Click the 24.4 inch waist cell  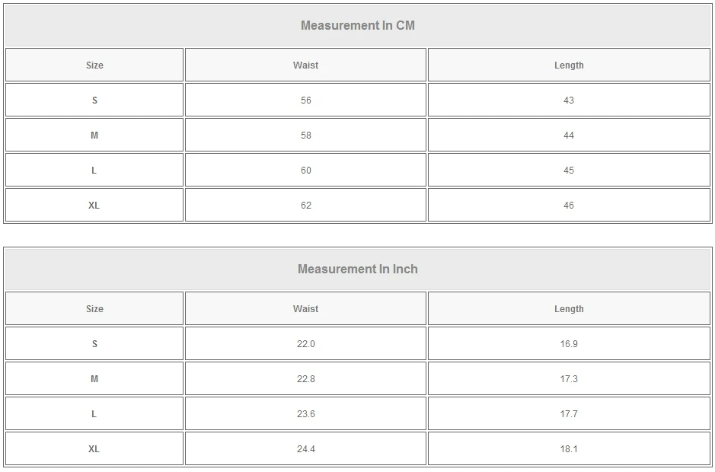coord(305,449)
